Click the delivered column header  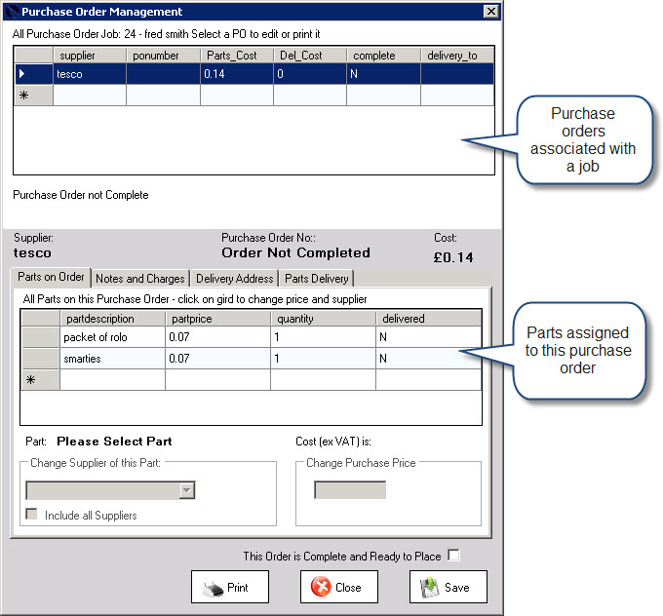(x=428, y=319)
